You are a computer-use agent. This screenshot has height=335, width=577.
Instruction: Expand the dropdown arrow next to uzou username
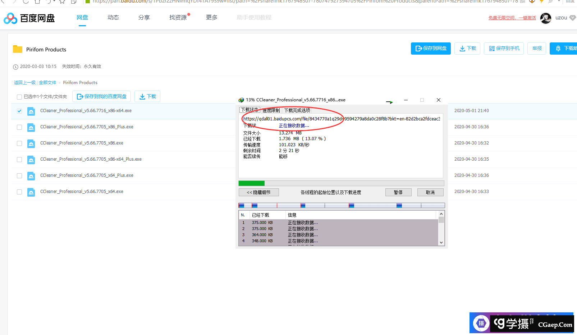[x=572, y=18]
